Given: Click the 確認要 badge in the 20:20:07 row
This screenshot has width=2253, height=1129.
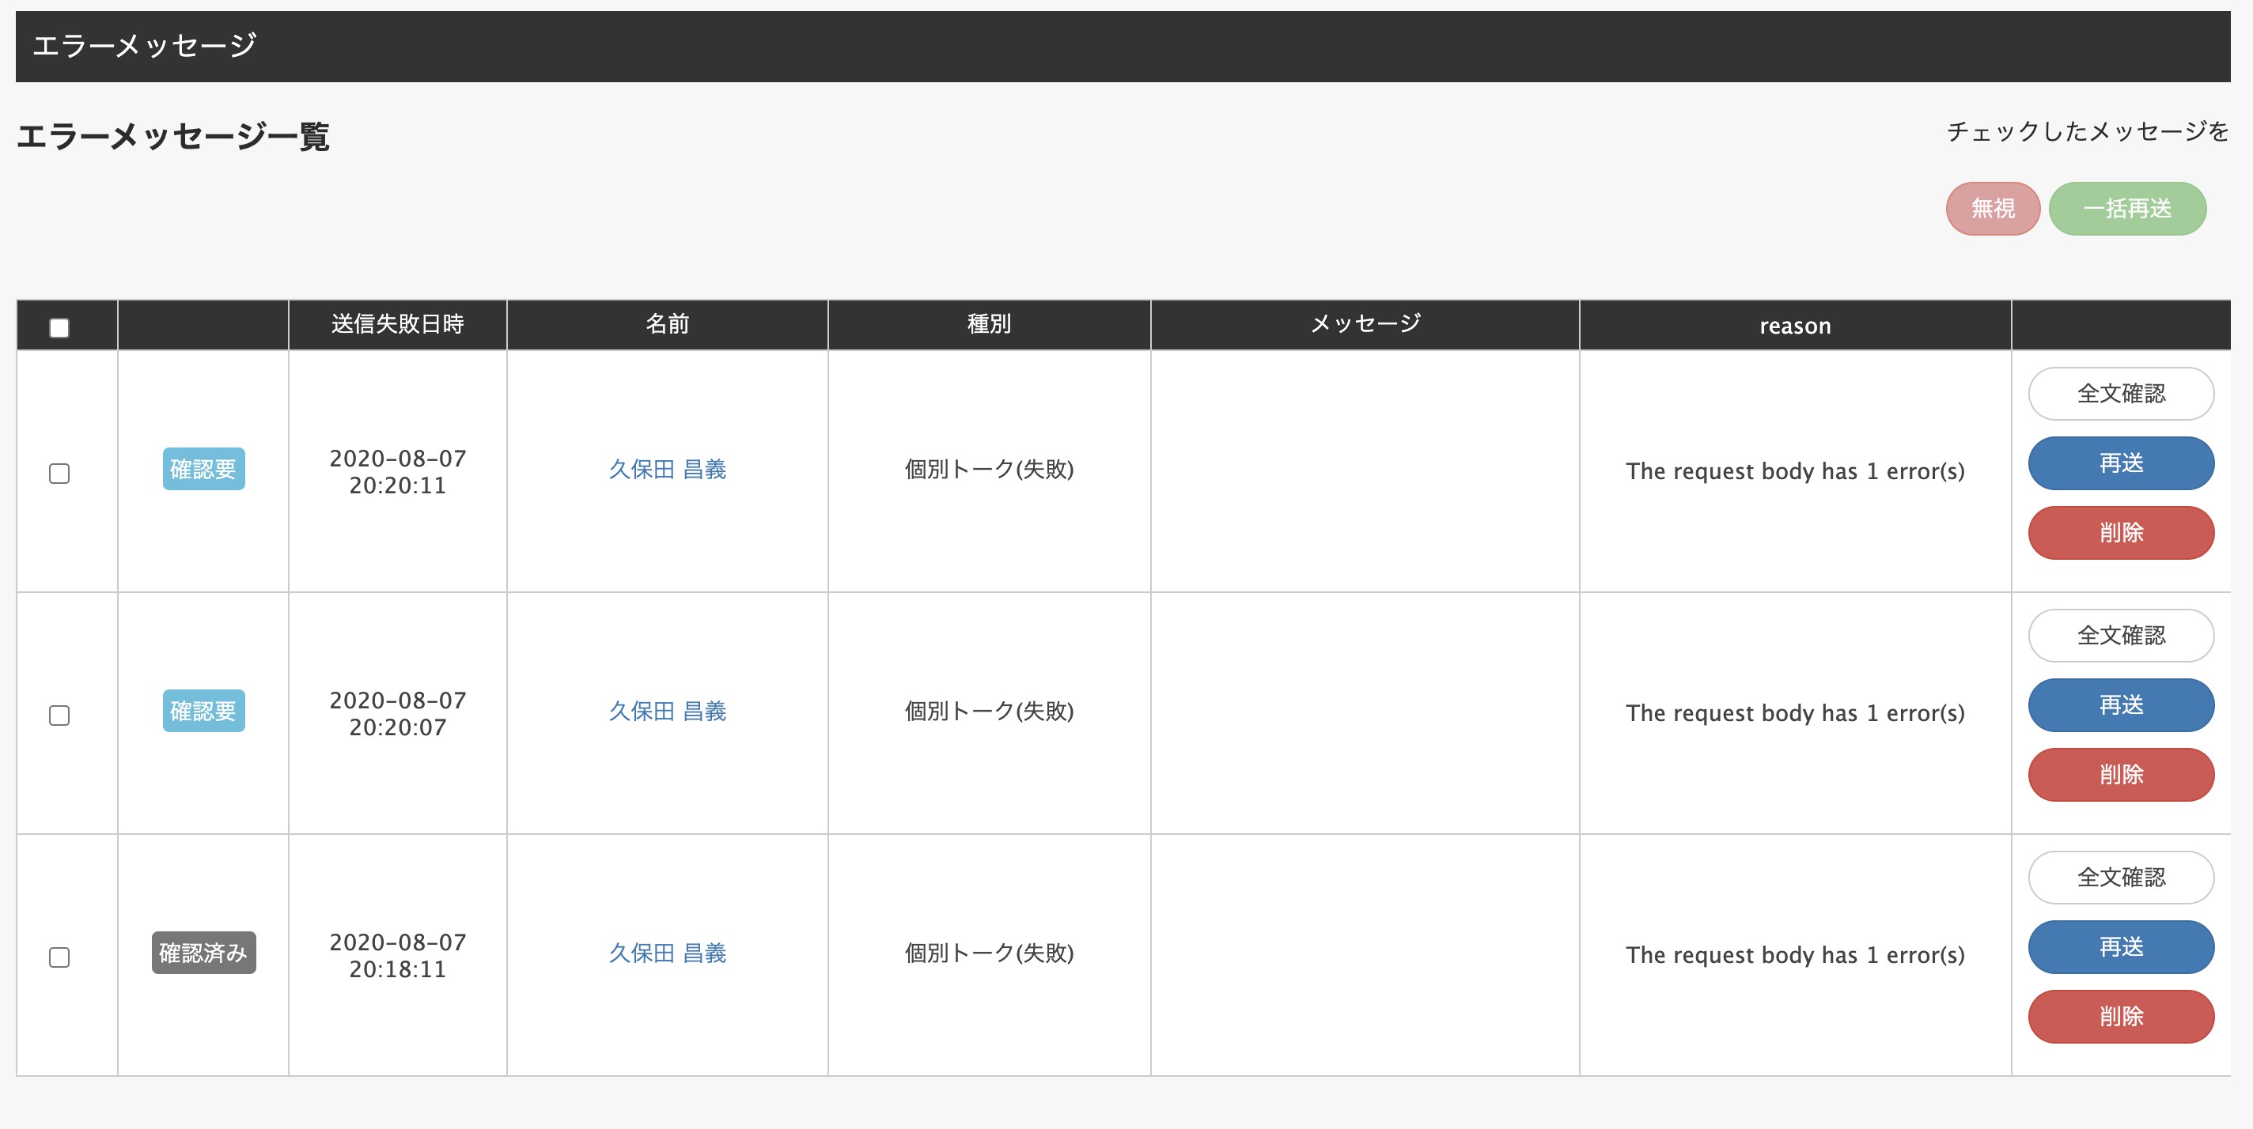Looking at the screenshot, I should pos(204,712).
